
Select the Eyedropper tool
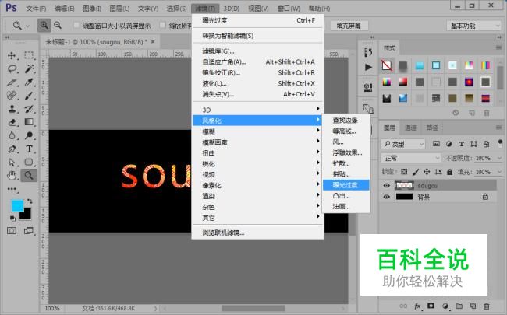[29, 82]
